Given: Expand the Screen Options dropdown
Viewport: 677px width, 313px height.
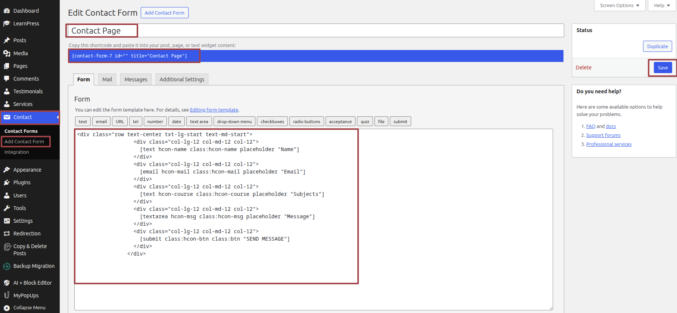Looking at the screenshot, I should pyautogui.click(x=619, y=6).
